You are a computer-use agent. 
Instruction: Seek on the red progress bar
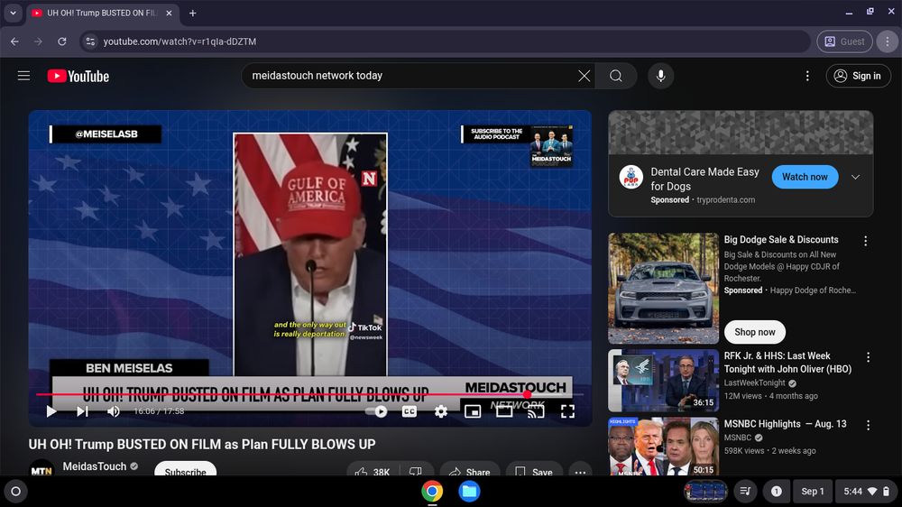[310, 395]
